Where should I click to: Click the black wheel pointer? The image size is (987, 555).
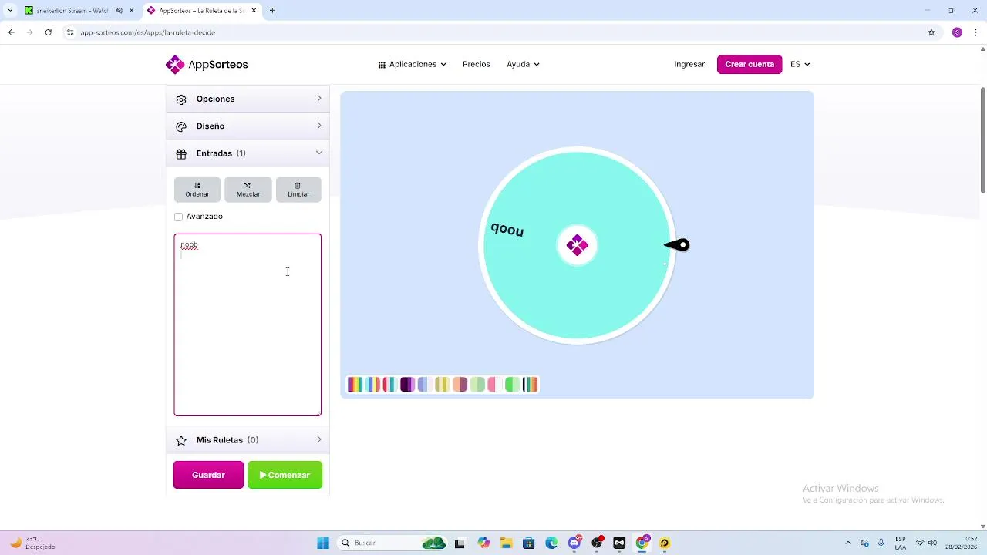(x=678, y=245)
